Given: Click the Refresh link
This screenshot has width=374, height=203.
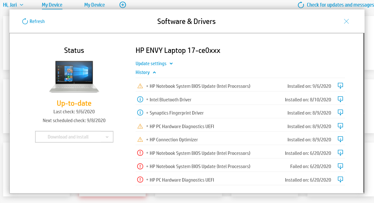Looking at the screenshot, I should click(x=33, y=21).
